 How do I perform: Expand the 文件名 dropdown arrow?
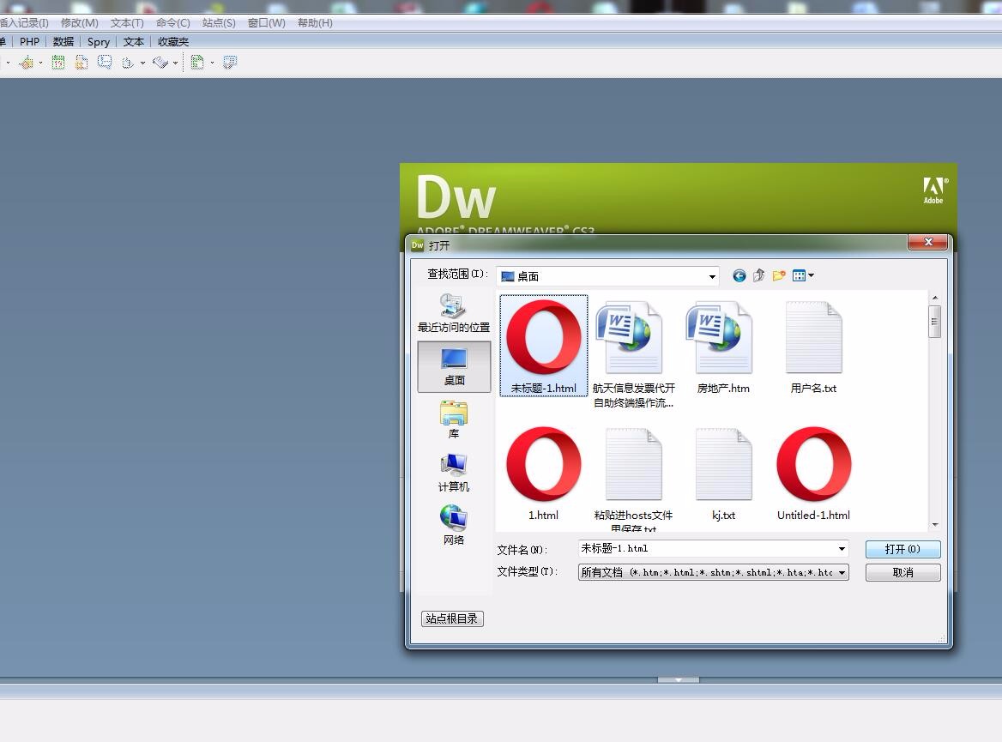(842, 548)
